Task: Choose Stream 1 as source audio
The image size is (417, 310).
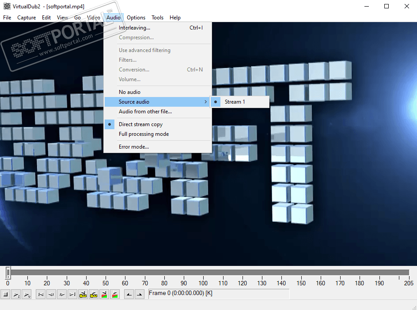Action: pyautogui.click(x=240, y=102)
